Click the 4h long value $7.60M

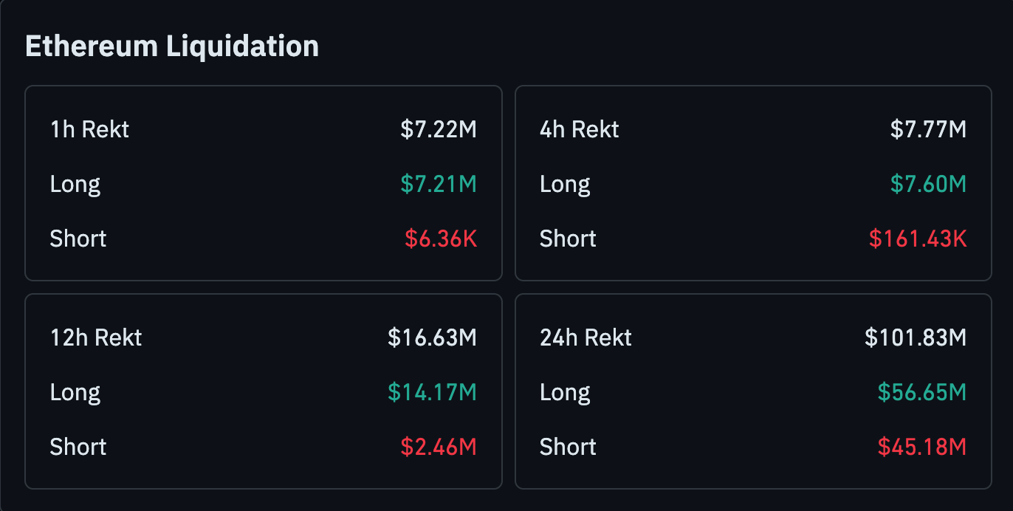point(928,184)
